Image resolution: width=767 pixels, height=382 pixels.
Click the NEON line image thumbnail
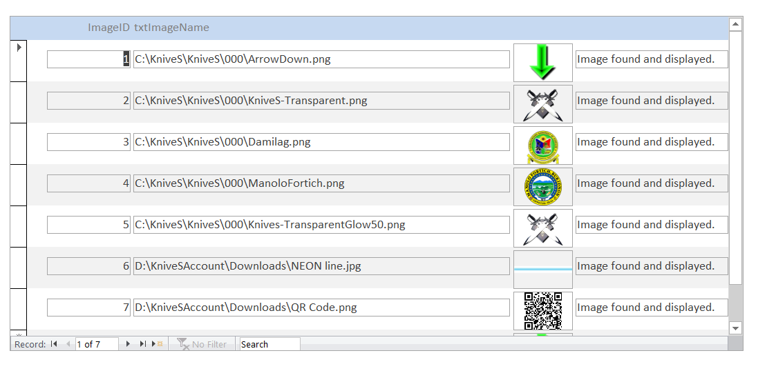543,270
